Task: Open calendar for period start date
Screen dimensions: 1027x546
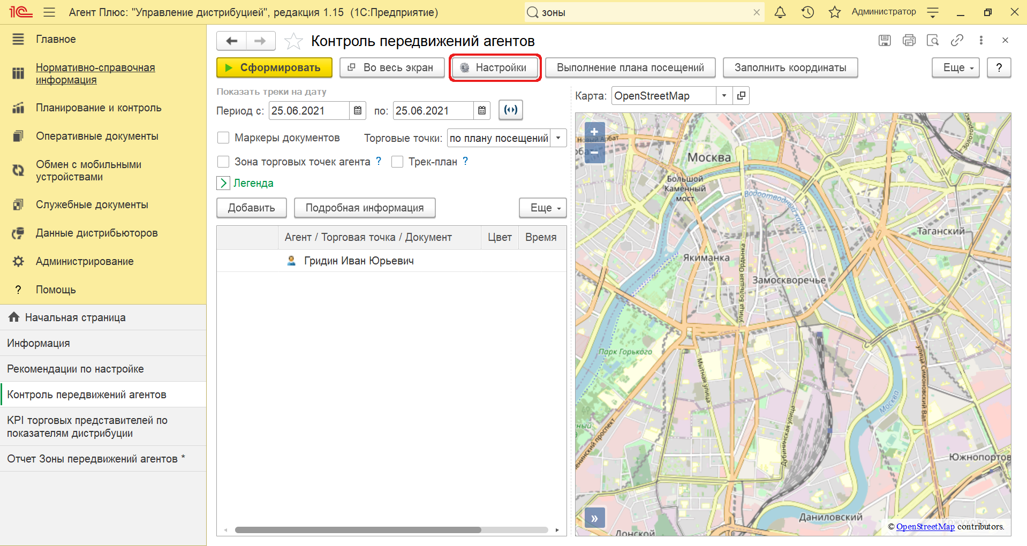Action: pyautogui.click(x=358, y=111)
